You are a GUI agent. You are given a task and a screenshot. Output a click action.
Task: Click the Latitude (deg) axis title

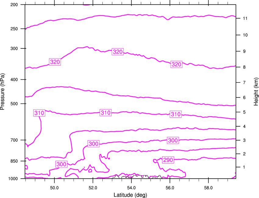point(130,195)
